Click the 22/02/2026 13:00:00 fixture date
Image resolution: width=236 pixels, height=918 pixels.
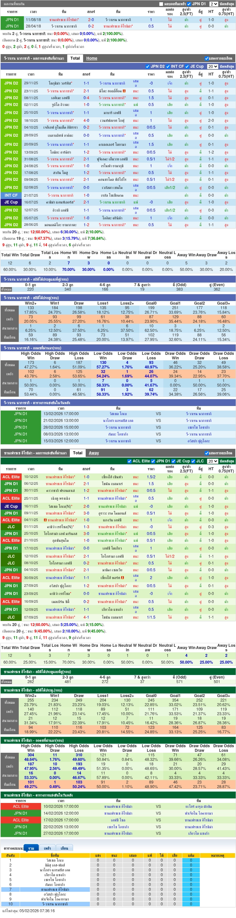coord(61,827)
